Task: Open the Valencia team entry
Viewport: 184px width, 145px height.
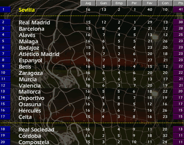Action: (x=29, y=86)
